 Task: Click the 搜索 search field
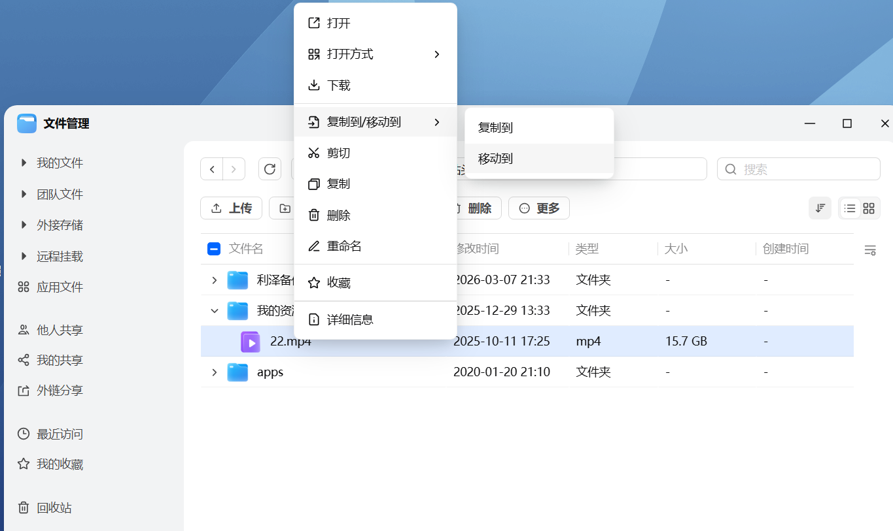coord(799,169)
